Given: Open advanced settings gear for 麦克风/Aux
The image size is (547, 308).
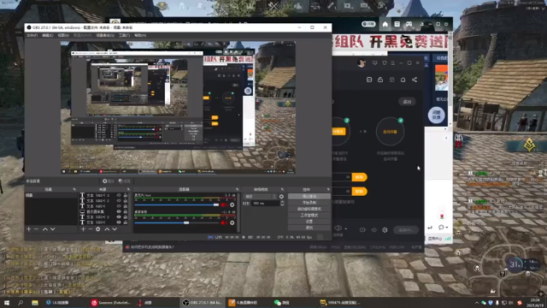Looking at the screenshot, I should tap(232, 204).
